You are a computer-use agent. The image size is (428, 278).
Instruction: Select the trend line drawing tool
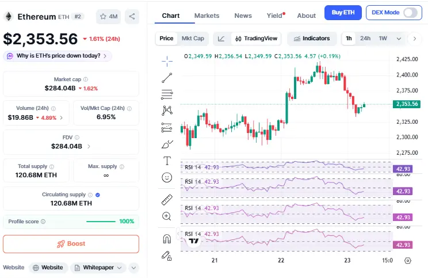point(167,77)
